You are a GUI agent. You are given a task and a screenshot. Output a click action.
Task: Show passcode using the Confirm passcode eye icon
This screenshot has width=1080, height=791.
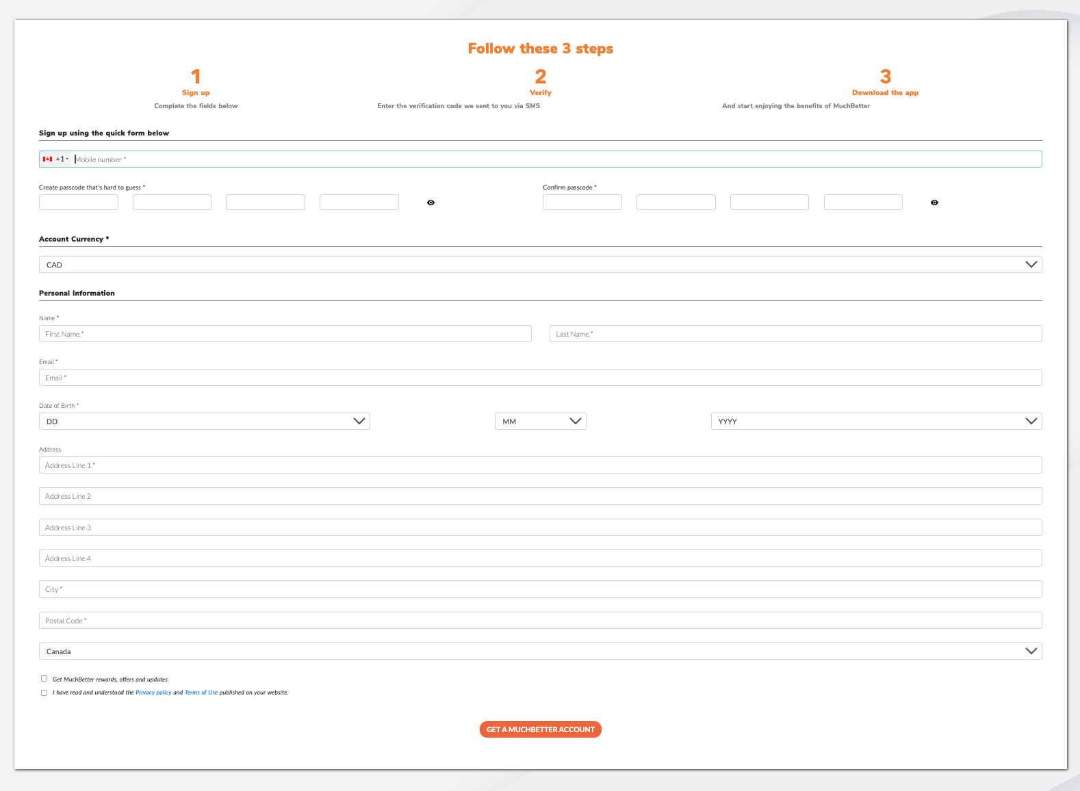click(934, 203)
